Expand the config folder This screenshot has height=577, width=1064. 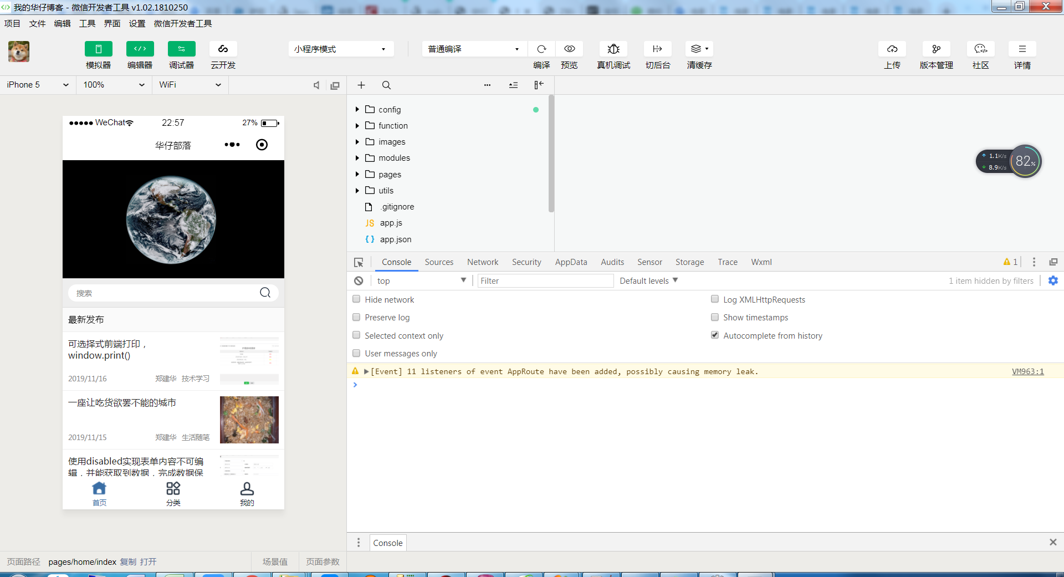click(x=357, y=110)
